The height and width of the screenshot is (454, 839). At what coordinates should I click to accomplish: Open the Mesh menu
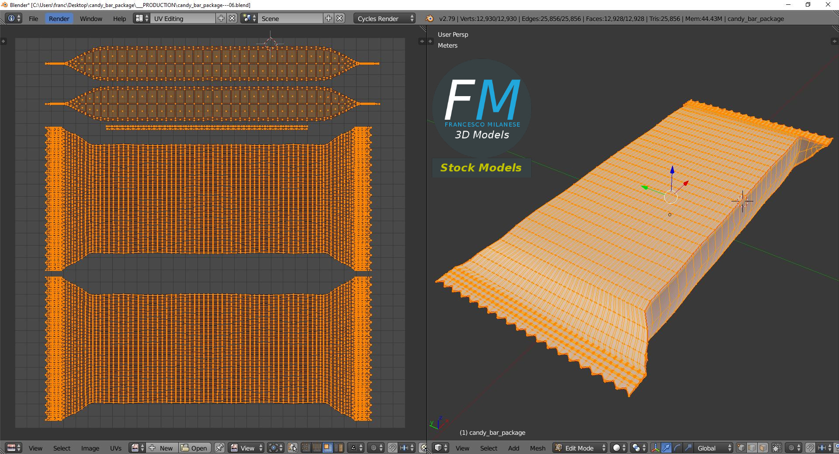click(x=537, y=448)
